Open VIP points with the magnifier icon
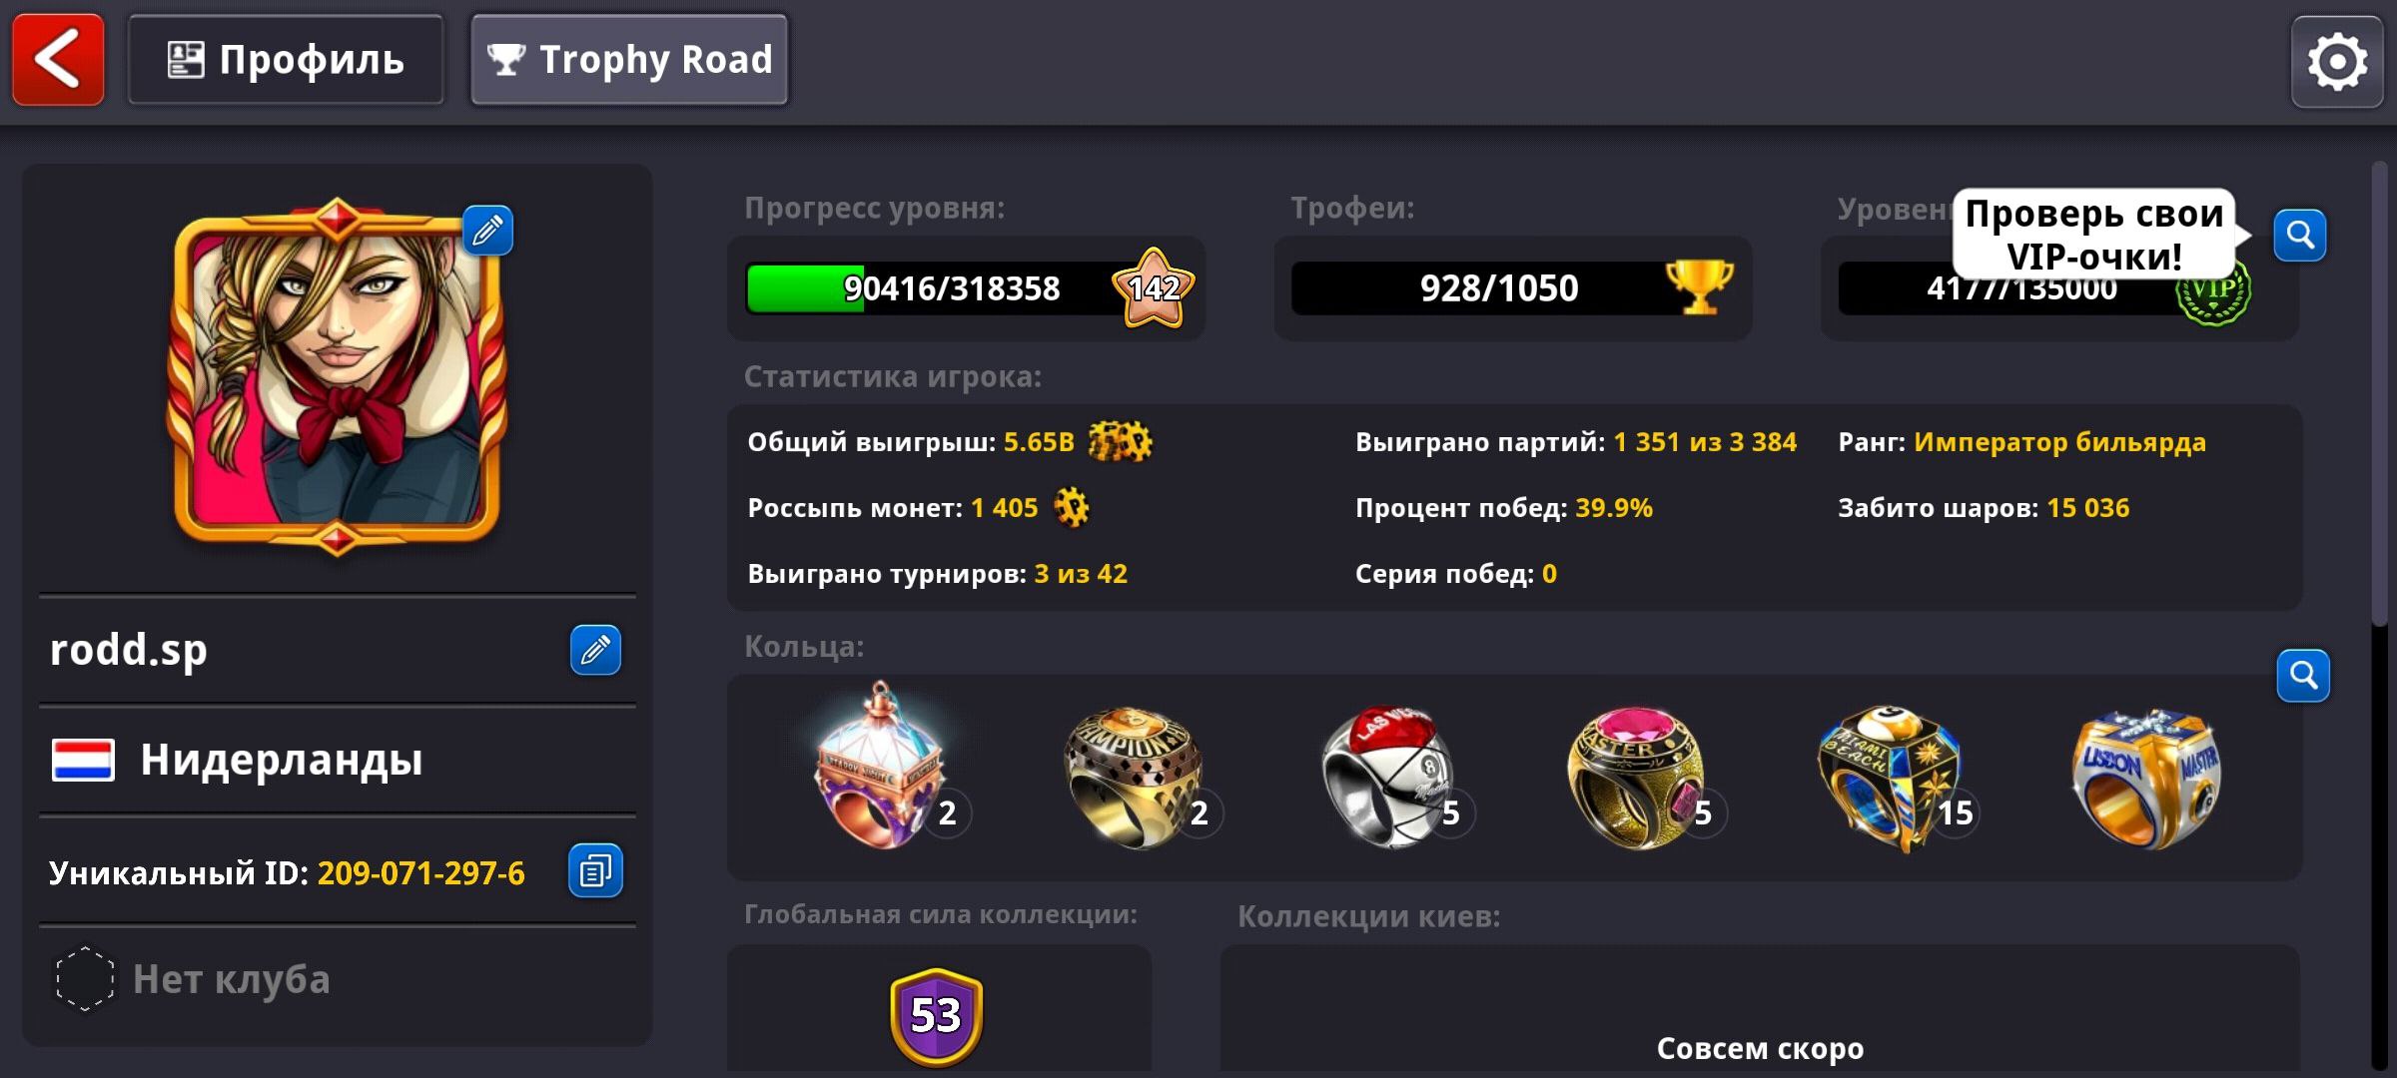 (x=2300, y=236)
